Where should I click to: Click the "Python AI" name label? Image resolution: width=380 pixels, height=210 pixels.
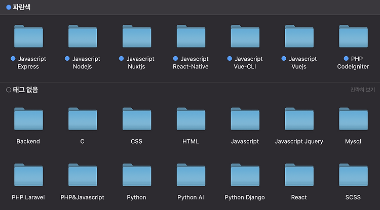tap(191, 198)
